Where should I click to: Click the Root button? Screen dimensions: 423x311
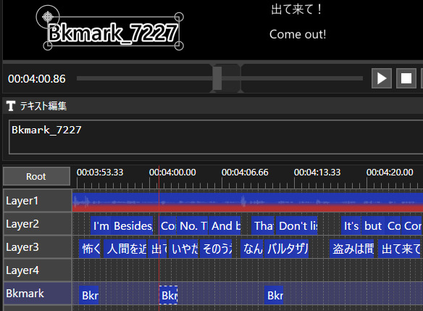36,176
